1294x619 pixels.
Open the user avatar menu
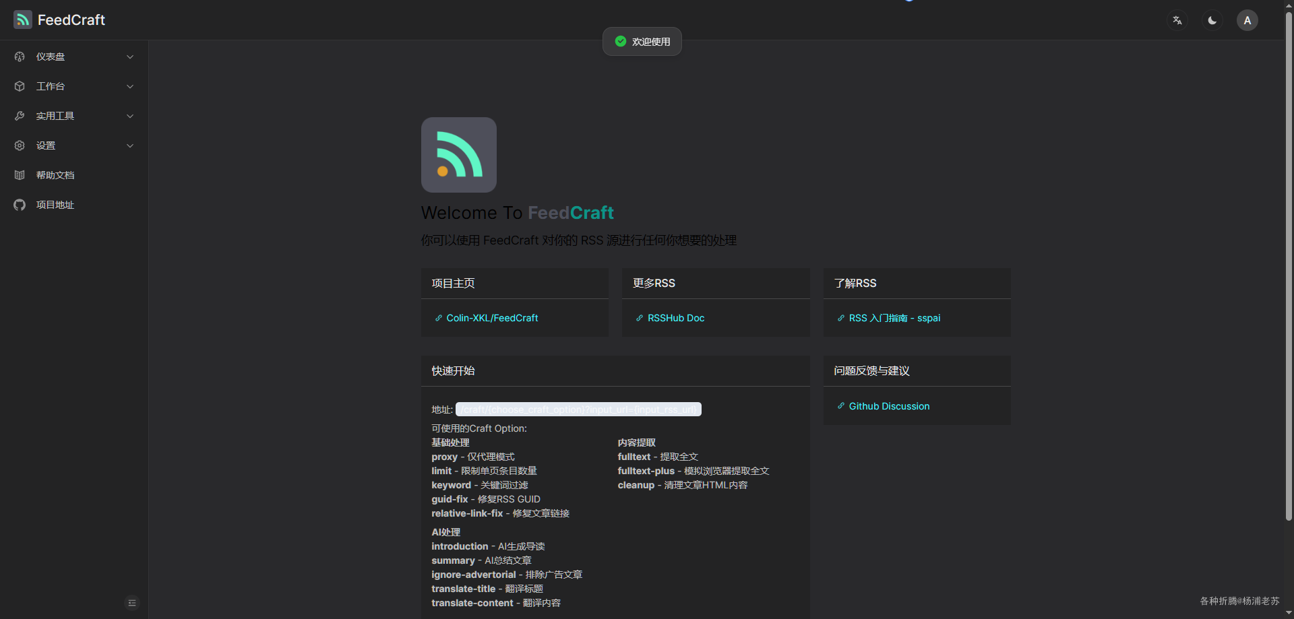tap(1247, 20)
